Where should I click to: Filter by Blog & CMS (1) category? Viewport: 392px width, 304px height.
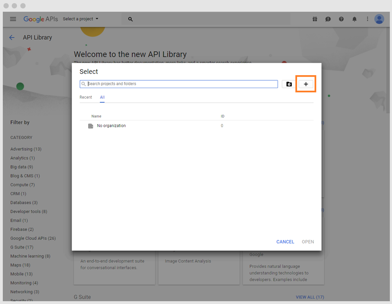[x=25, y=176]
